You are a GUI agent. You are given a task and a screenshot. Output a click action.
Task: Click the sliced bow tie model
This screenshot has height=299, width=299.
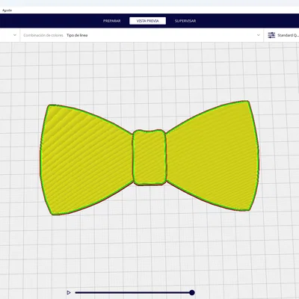coord(149,158)
